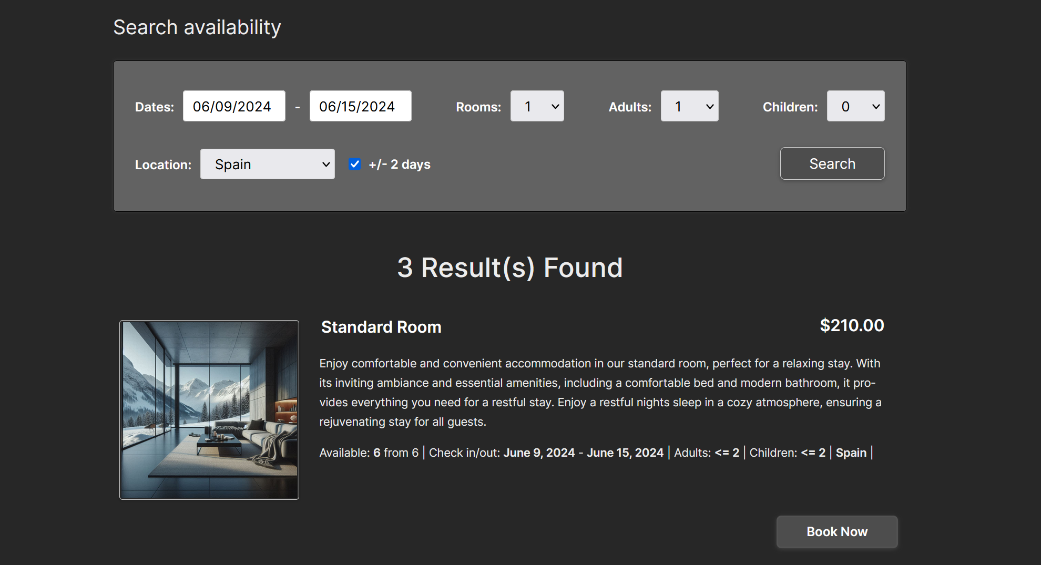Click the "Available: 6 from 6" text
This screenshot has height=565, width=1041.
369,453
